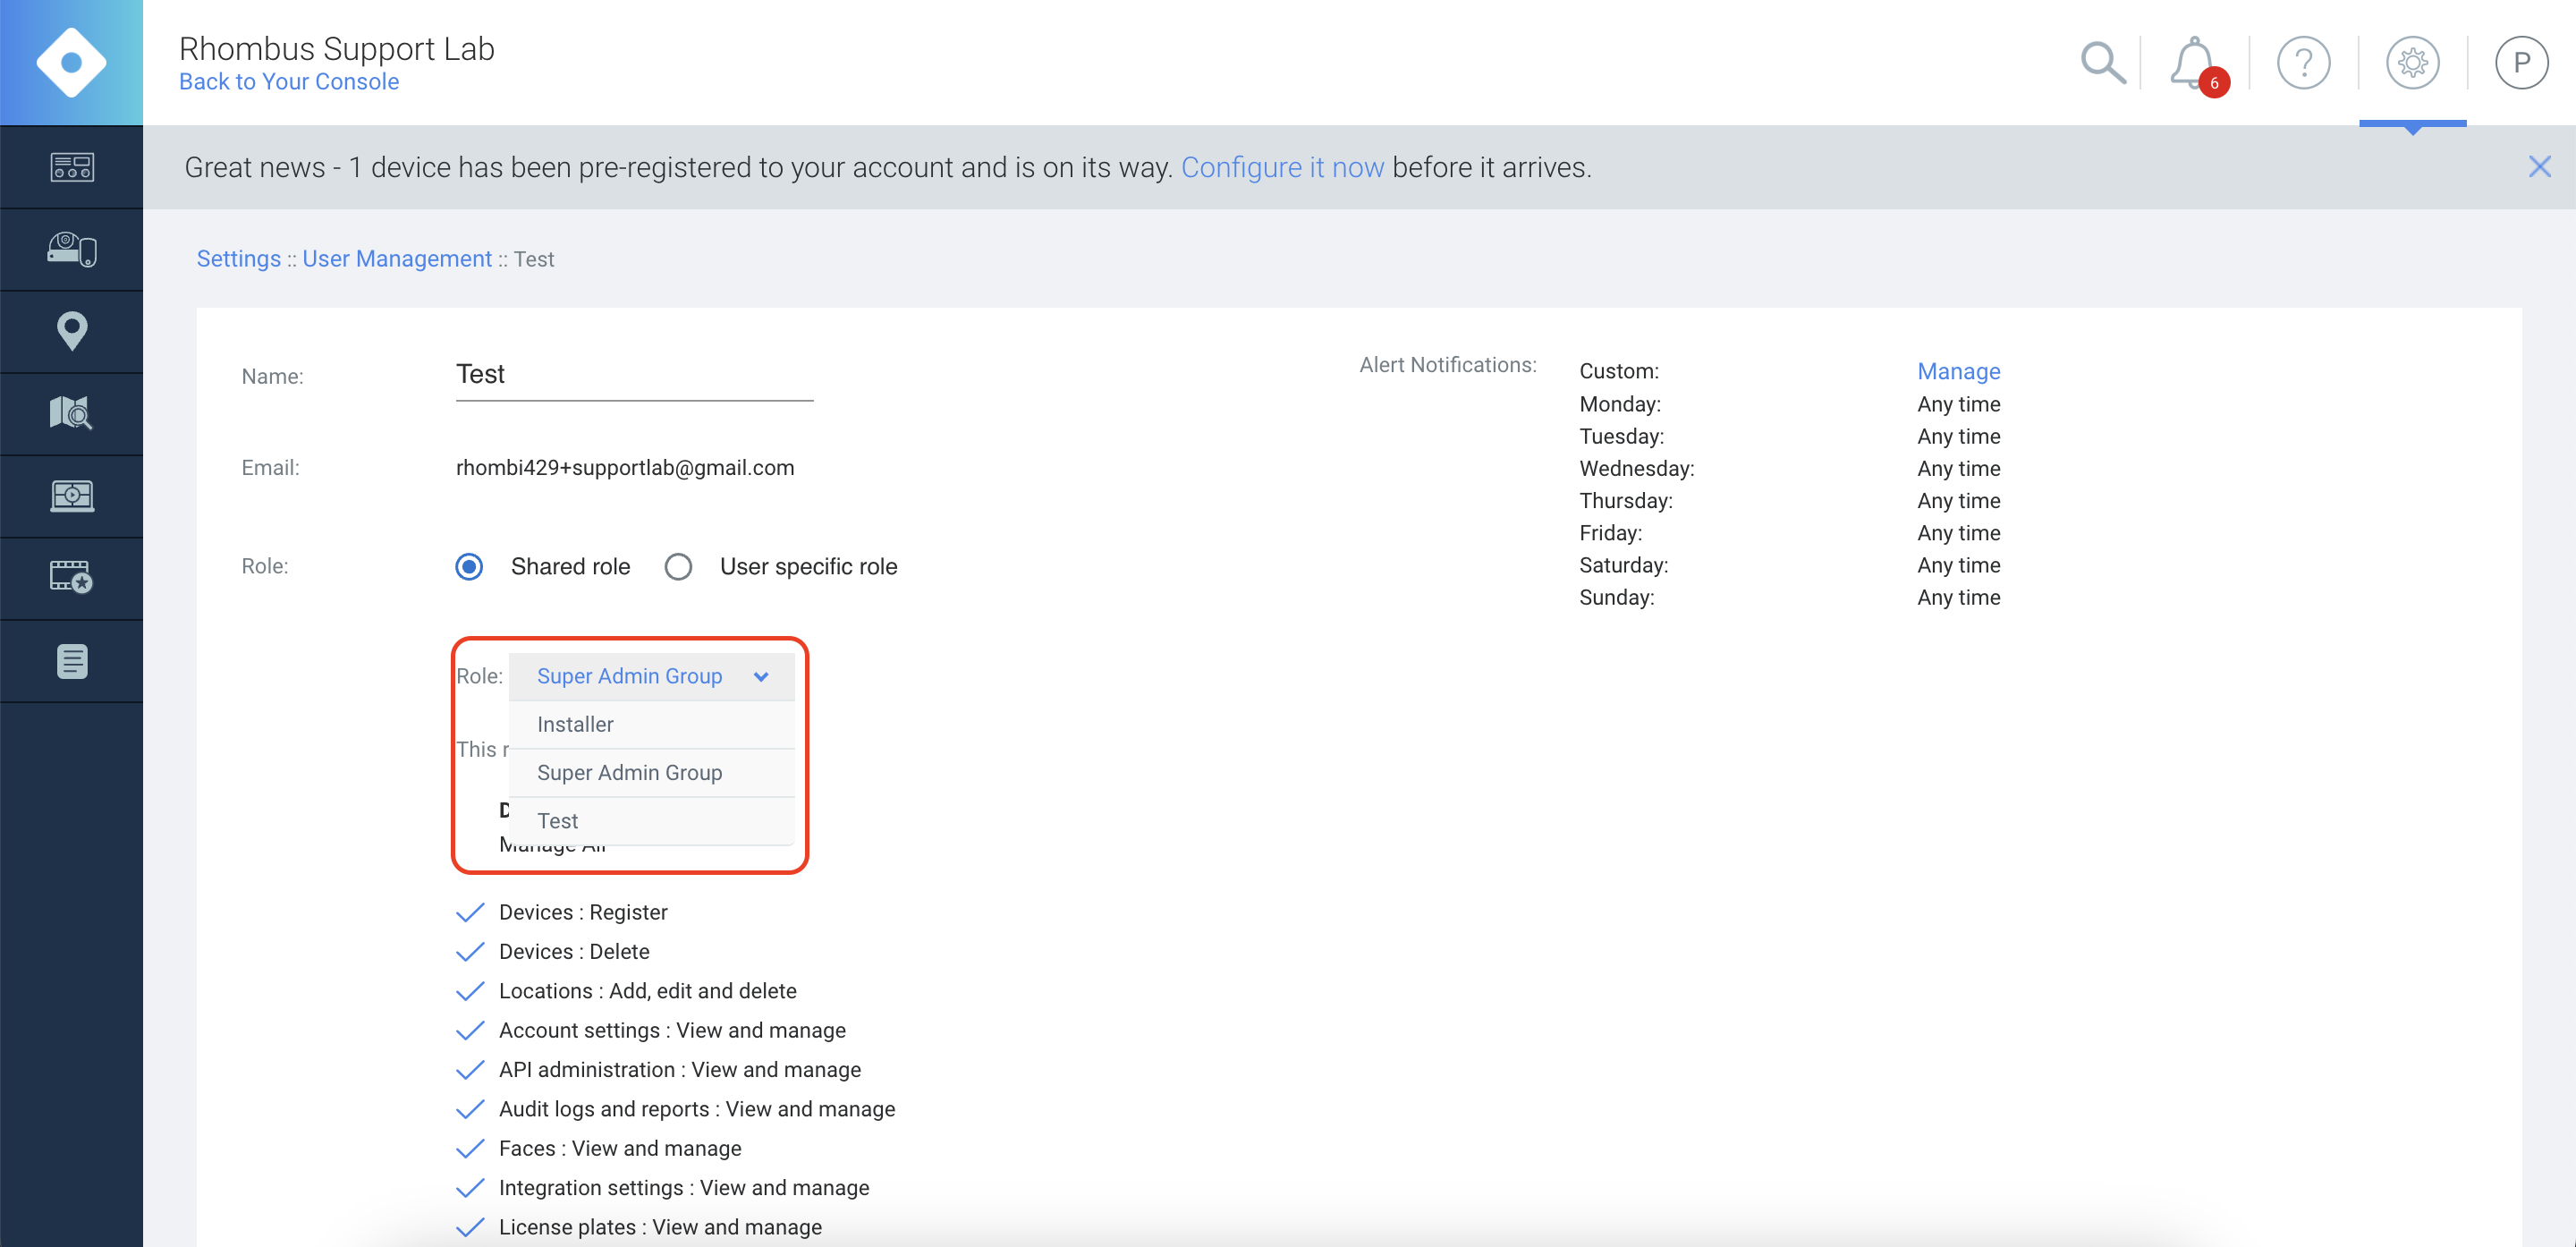Open User Management from the breadcrumb

(x=397, y=258)
